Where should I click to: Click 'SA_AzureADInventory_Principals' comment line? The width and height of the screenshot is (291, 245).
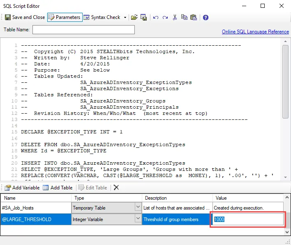tap(100, 107)
